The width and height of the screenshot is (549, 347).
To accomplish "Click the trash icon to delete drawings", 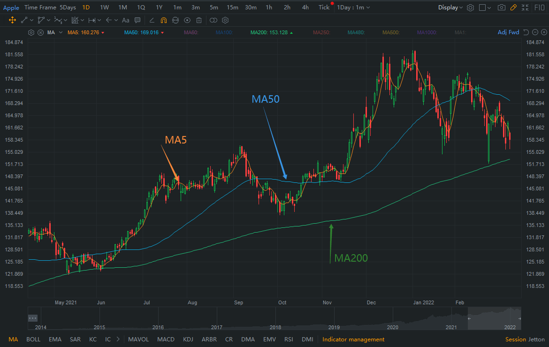I will point(199,20).
